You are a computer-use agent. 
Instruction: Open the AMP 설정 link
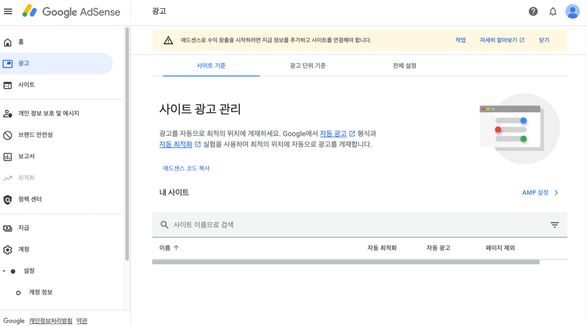point(536,193)
